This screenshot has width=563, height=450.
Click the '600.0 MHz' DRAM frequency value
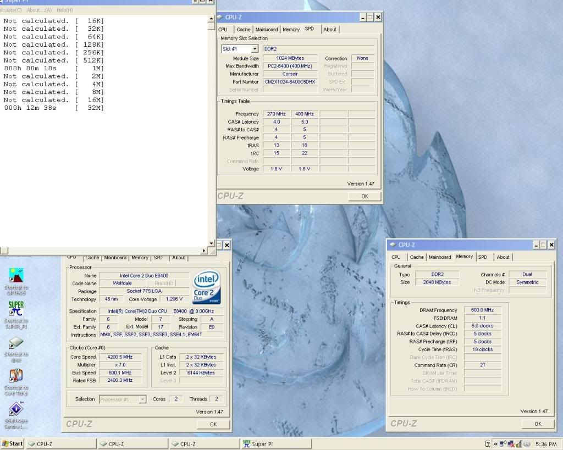point(483,310)
